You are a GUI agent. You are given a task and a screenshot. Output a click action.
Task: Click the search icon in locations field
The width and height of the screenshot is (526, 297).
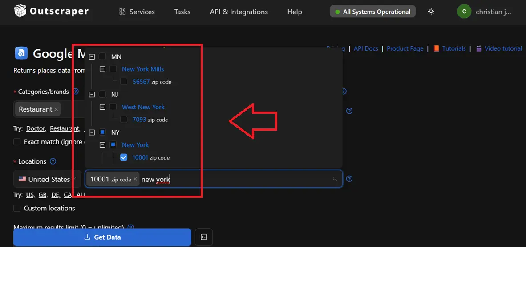(335, 179)
